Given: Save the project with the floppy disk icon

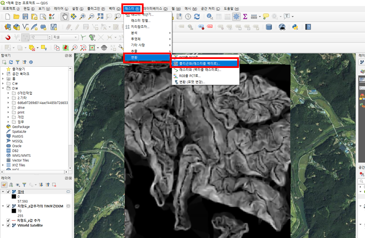Looking at the screenshot, I should point(25,17).
